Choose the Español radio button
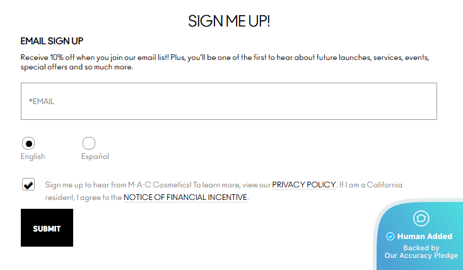Viewport: 463px width, 270px height. (x=89, y=143)
